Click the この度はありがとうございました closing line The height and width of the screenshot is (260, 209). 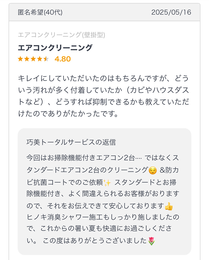coord(95,241)
